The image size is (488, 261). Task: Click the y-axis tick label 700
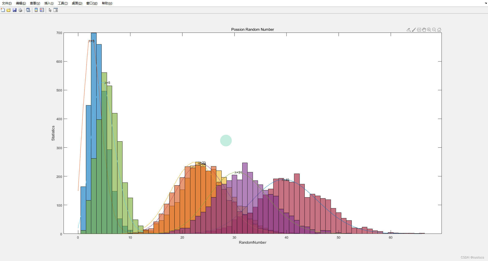(59, 33)
